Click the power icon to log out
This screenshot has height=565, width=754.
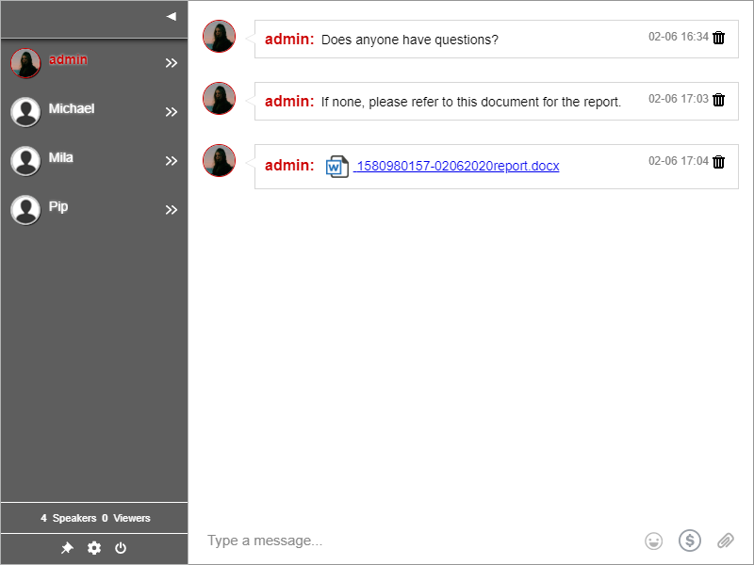tap(121, 548)
